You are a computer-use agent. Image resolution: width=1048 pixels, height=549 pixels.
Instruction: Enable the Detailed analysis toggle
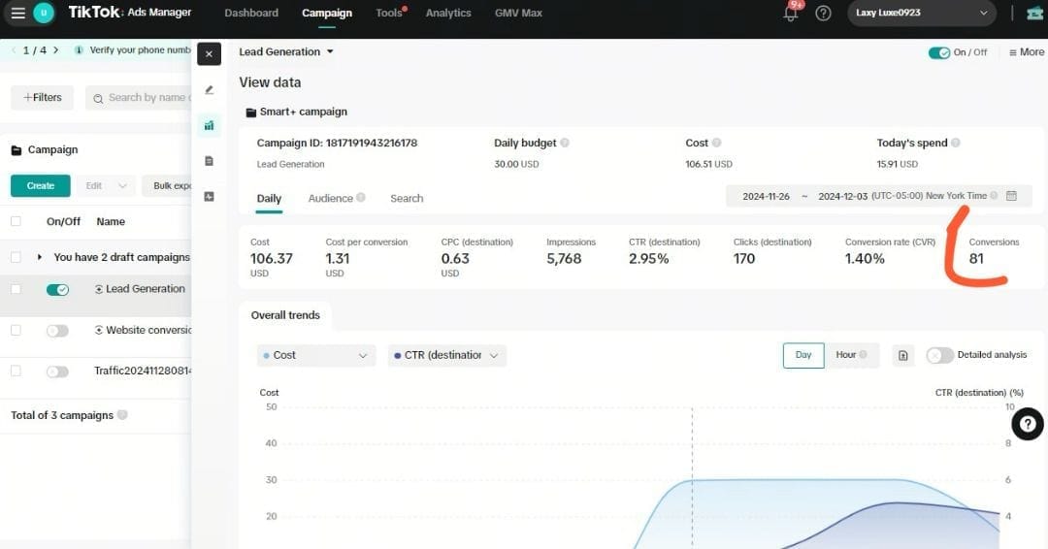pos(939,355)
